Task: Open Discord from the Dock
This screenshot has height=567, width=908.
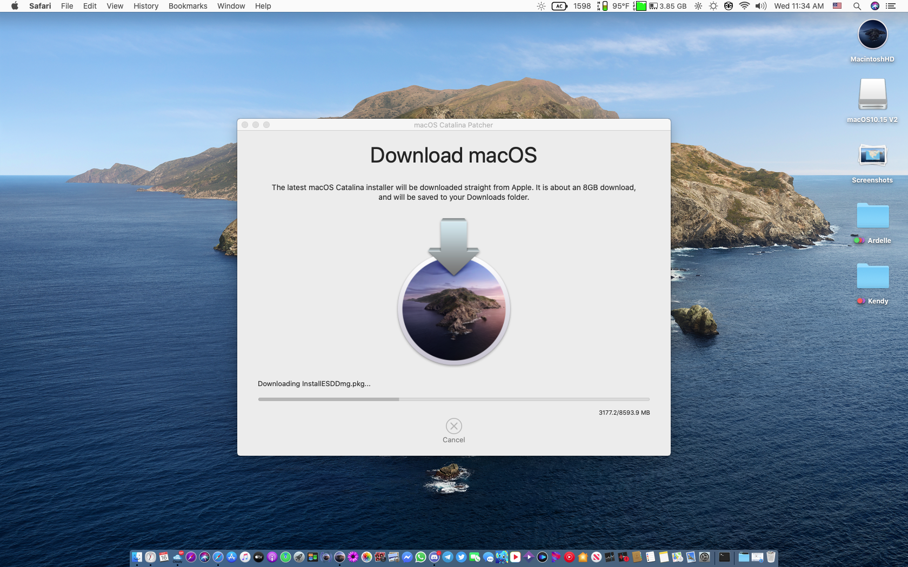Action: (434, 557)
